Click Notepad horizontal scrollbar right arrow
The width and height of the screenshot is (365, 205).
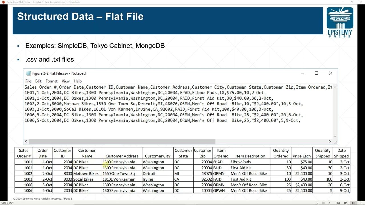click(330, 141)
